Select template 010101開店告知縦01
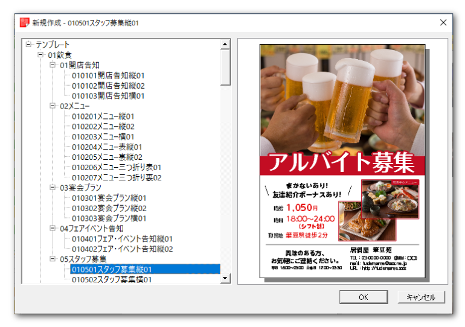Image resolution: width=465 pixels, height=327 pixels. [108, 75]
